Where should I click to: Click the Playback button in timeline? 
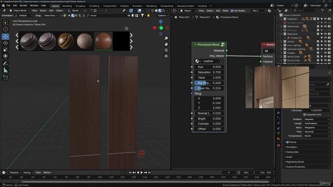15,172
